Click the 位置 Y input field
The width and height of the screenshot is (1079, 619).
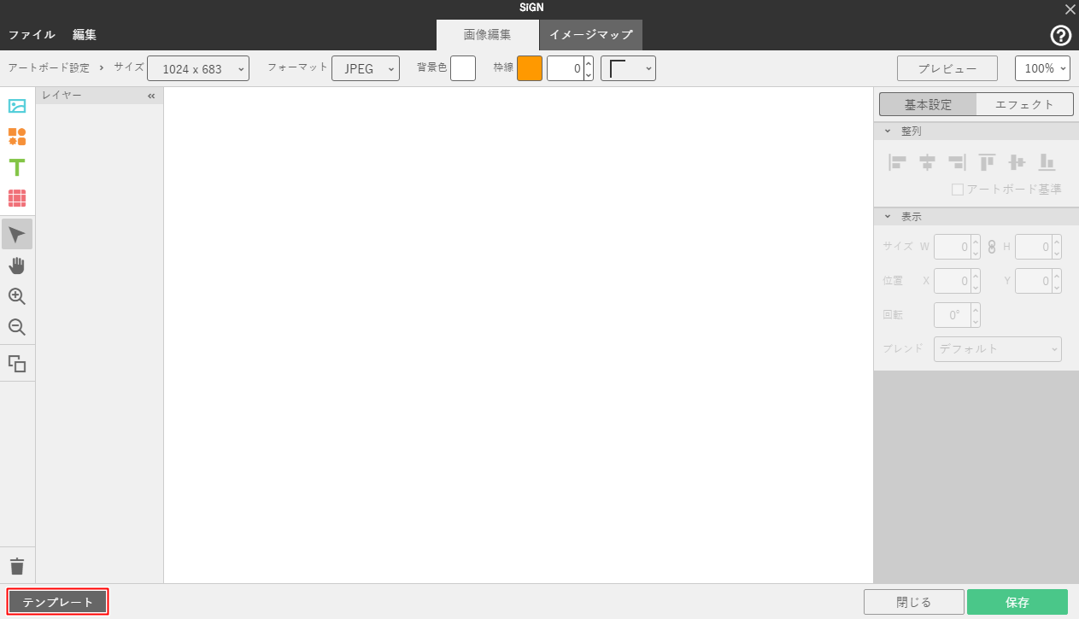pyautogui.click(x=1033, y=281)
